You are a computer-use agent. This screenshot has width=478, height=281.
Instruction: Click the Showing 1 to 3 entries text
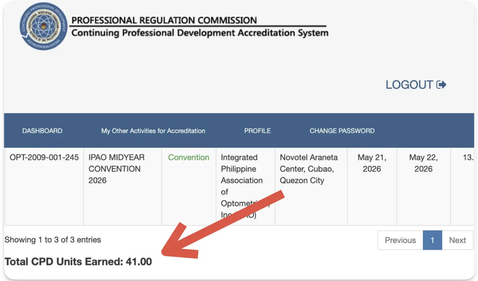(53, 240)
